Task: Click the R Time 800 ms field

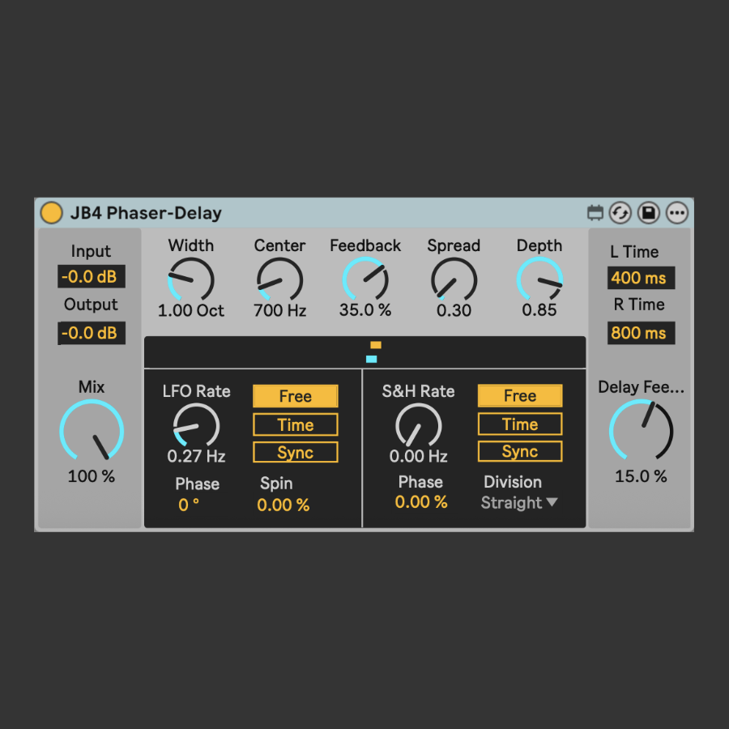Action: [x=640, y=333]
